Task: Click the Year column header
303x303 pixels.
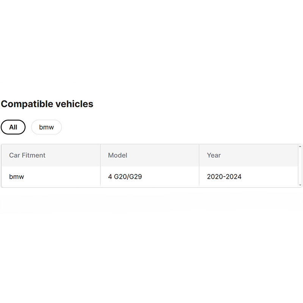Action: click(214, 155)
